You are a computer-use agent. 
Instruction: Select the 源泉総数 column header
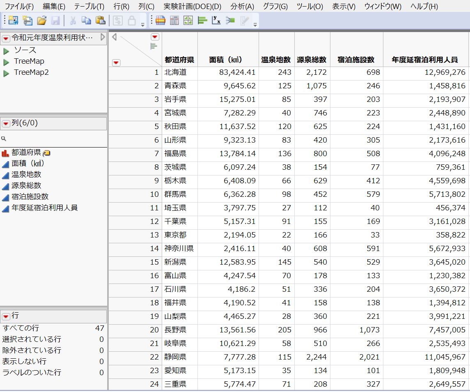tap(312, 60)
